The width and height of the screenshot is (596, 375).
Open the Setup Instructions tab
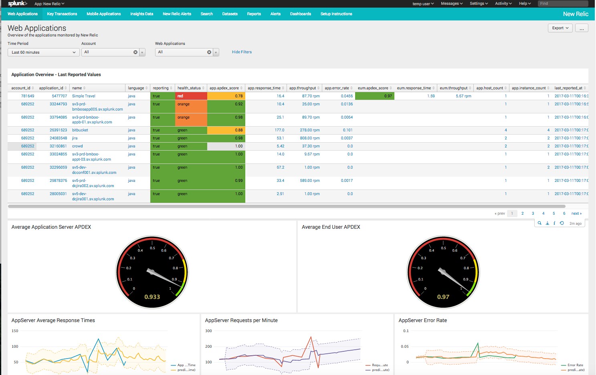(x=336, y=14)
